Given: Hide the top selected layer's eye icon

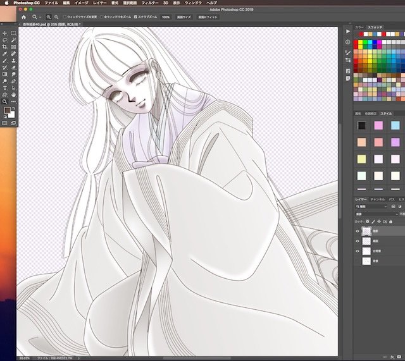Looking at the screenshot, I should coord(358,231).
